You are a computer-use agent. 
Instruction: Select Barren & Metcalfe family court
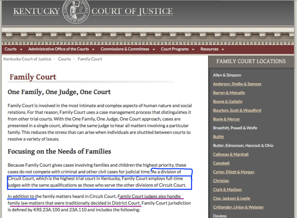(229, 93)
